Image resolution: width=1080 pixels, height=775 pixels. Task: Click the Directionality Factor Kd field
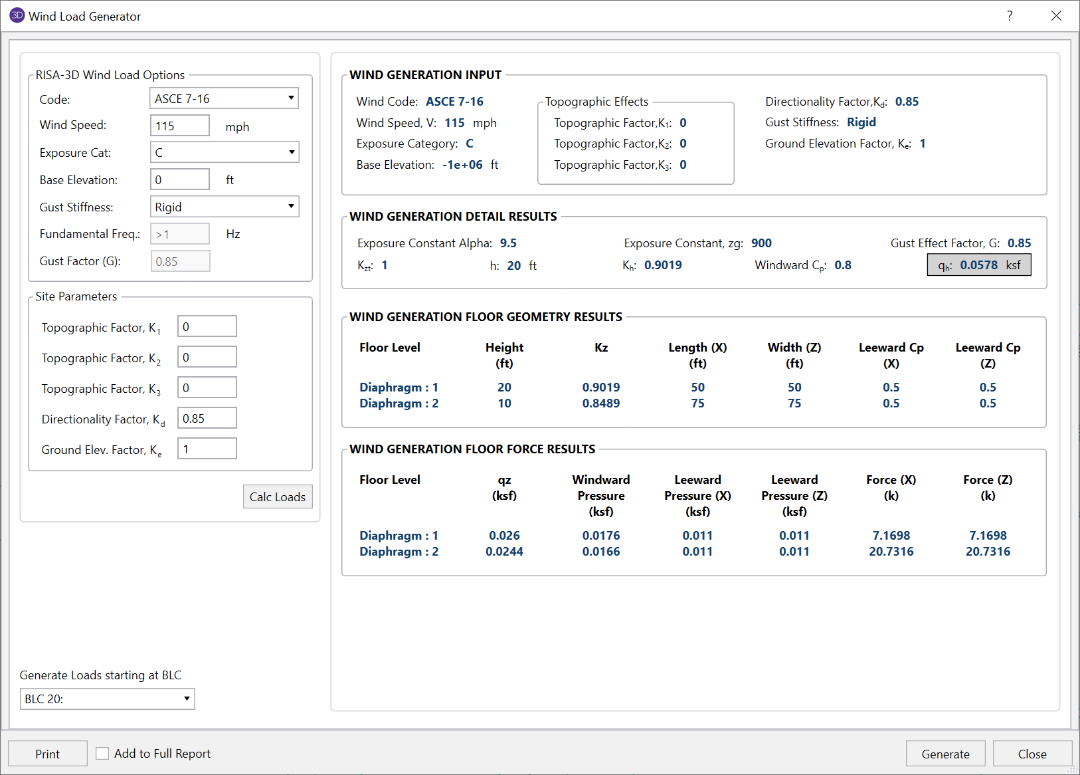click(207, 418)
